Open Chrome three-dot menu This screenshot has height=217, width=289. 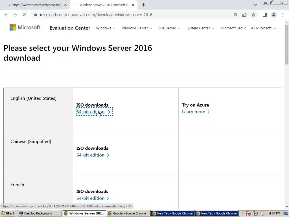pyautogui.click(x=283, y=15)
